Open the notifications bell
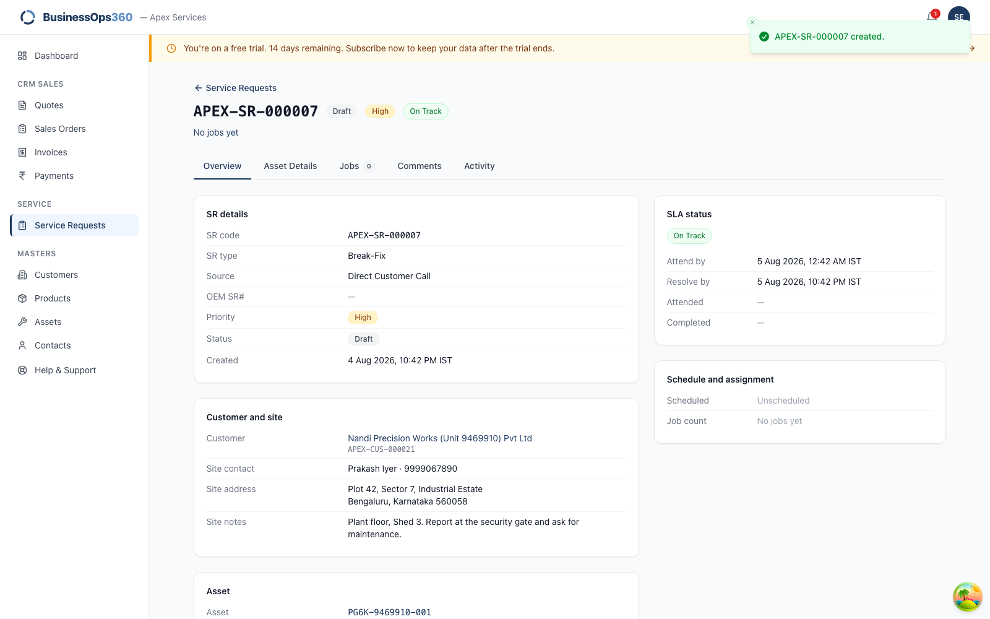The width and height of the screenshot is (990, 619). click(932, 17)
